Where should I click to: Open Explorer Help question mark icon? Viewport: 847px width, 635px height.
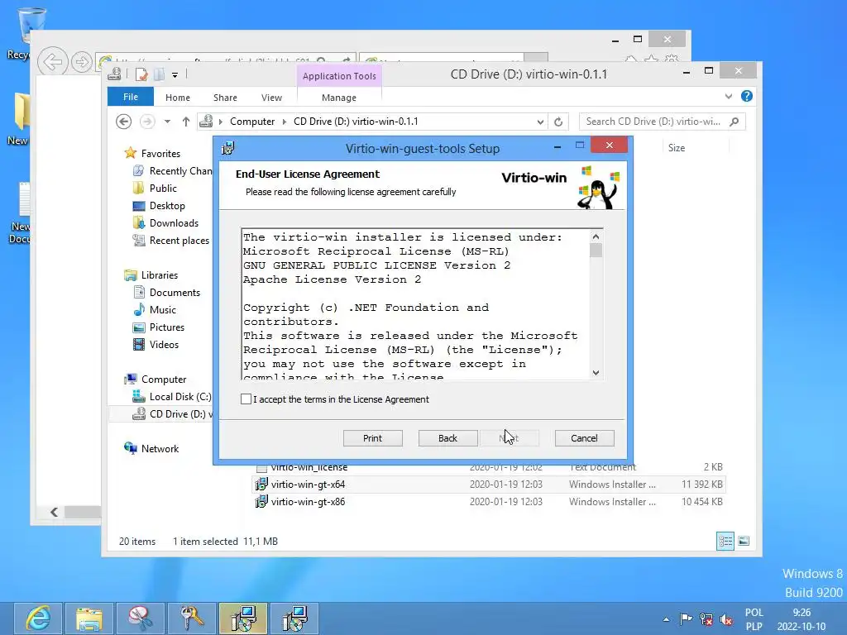click(747, 96)
